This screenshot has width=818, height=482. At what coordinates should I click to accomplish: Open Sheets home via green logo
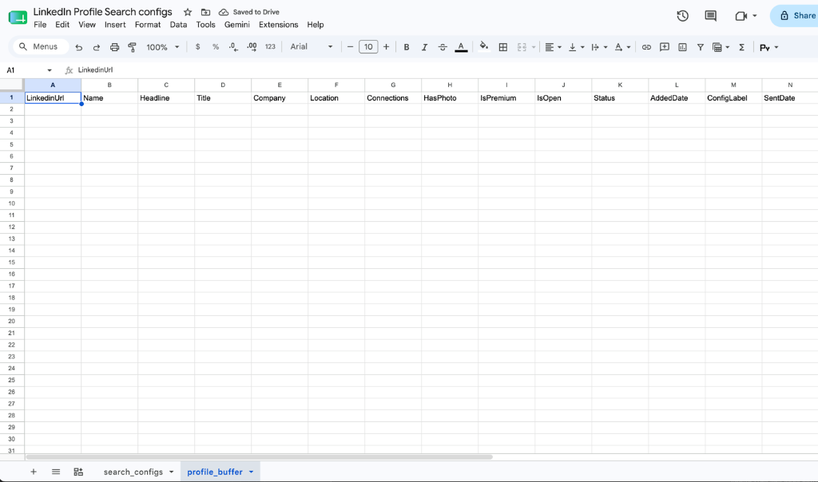point(18,18)
